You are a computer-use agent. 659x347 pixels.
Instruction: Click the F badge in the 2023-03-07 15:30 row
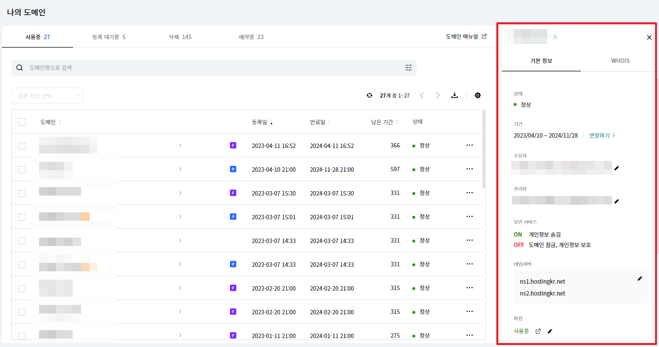(233, 193)
